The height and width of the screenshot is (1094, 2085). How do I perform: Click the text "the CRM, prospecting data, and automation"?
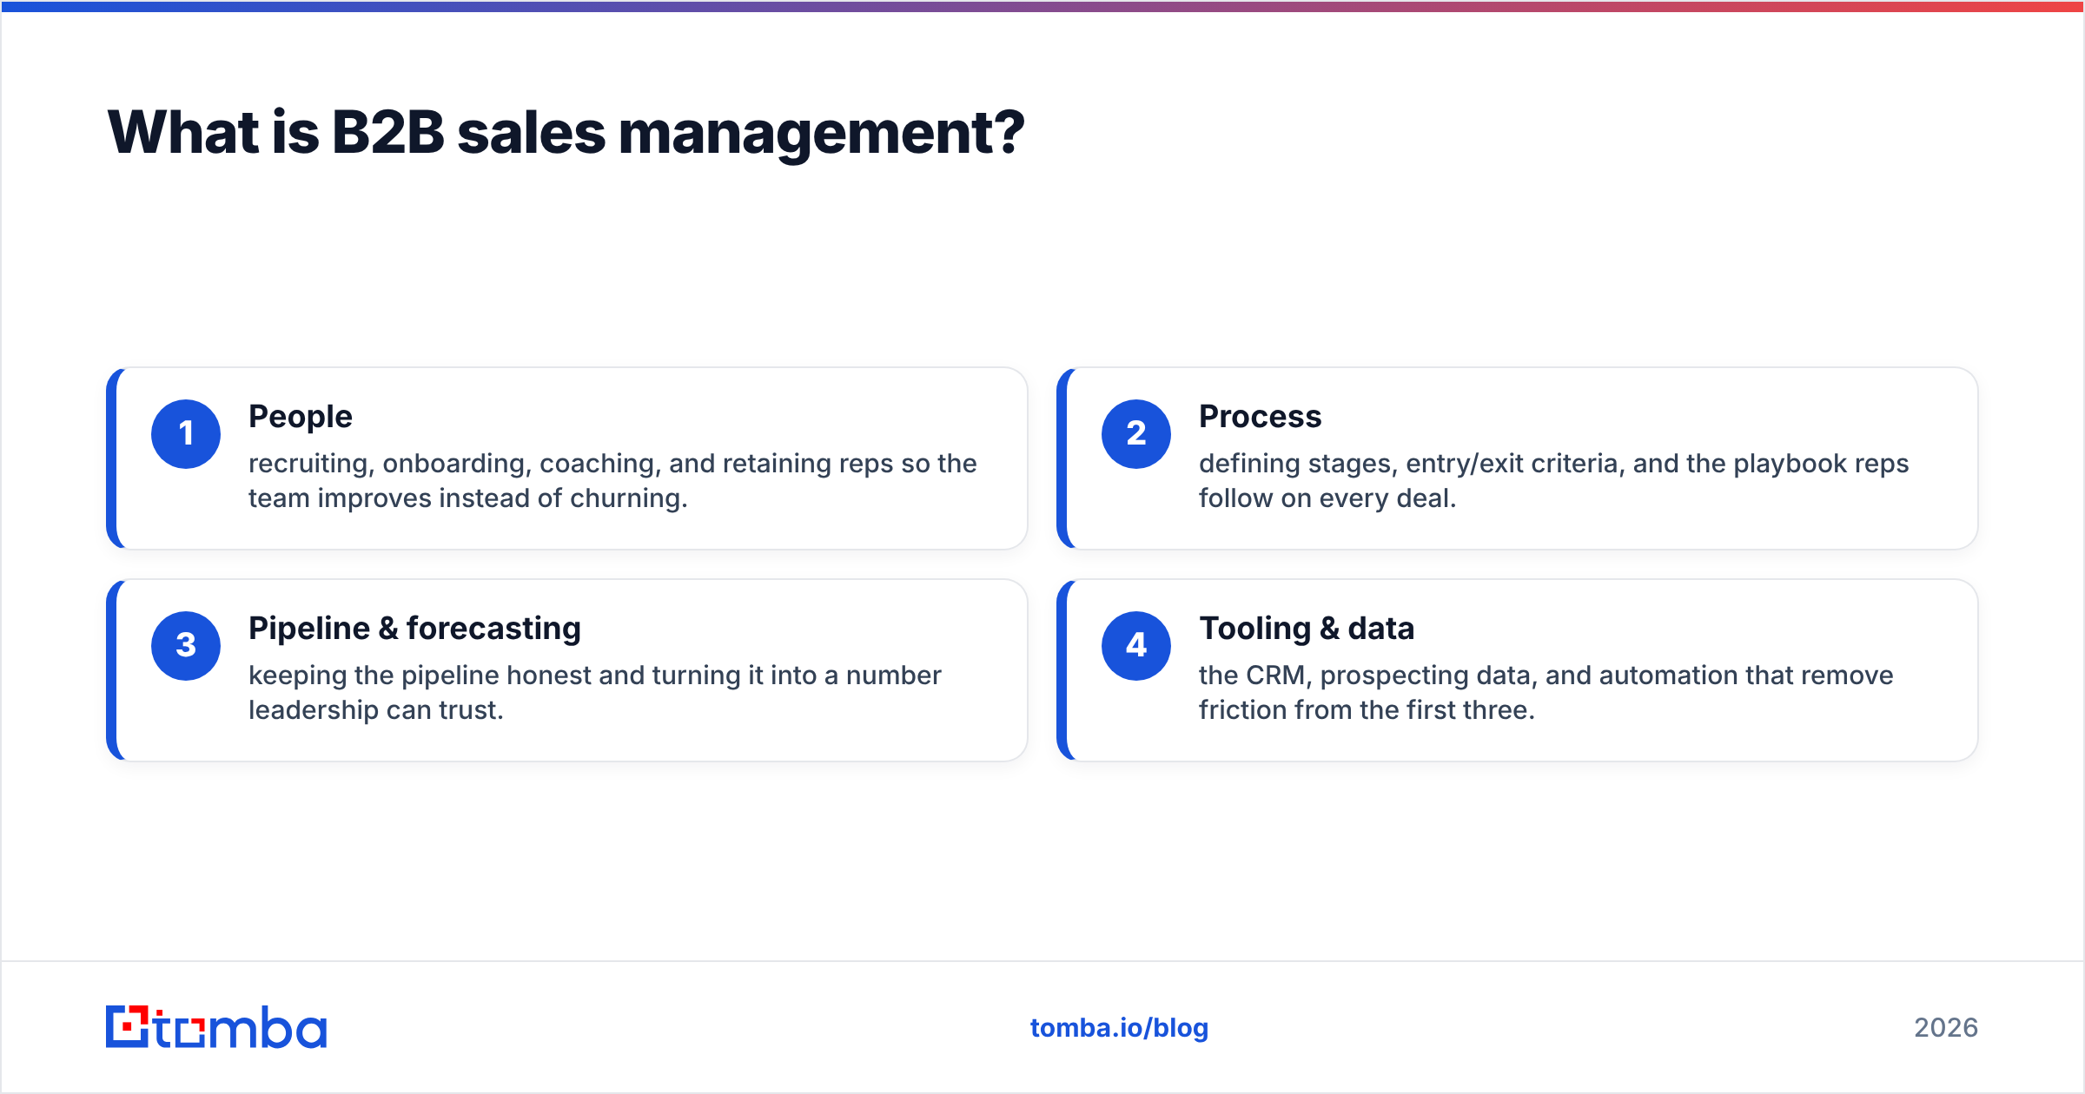[x=1468, y=676]
